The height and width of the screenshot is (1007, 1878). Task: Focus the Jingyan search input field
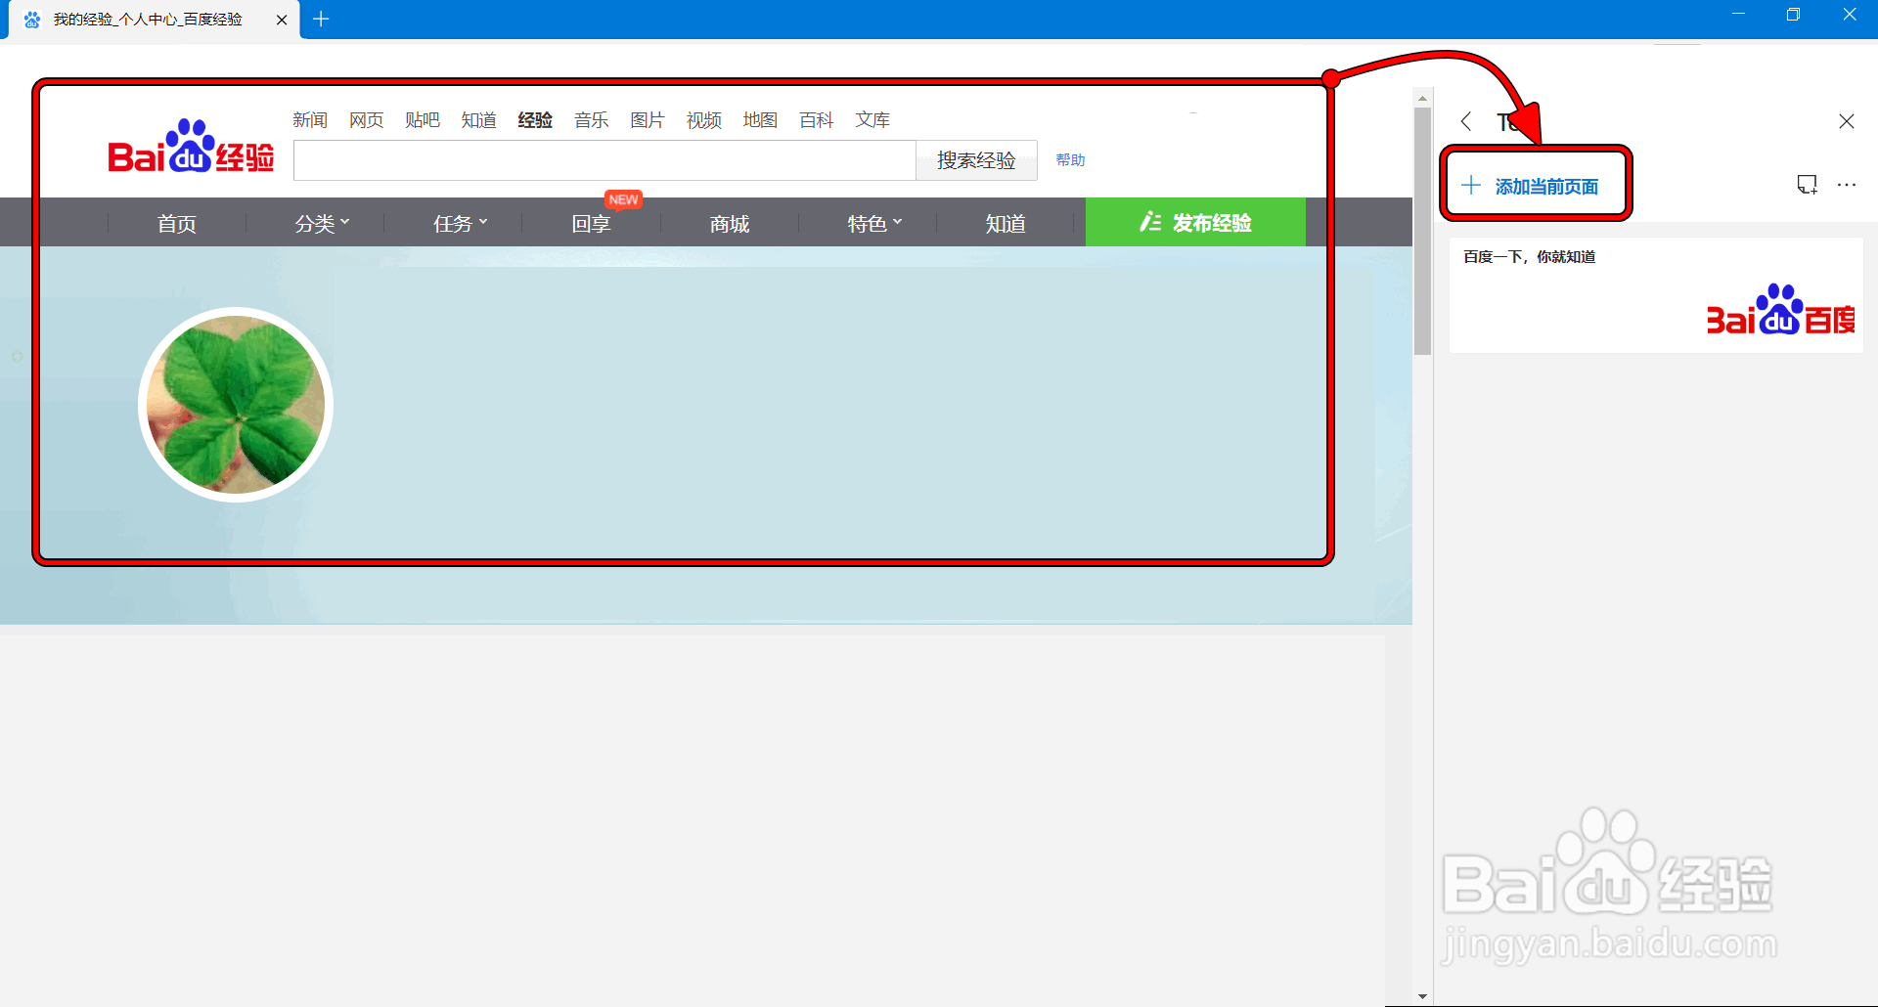coord(604,160)
